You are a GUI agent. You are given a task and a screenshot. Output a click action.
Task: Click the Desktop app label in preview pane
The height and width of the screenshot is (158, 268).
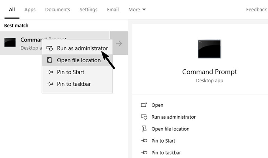210,81
